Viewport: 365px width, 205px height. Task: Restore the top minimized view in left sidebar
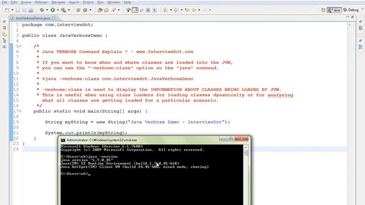(4, 22)
